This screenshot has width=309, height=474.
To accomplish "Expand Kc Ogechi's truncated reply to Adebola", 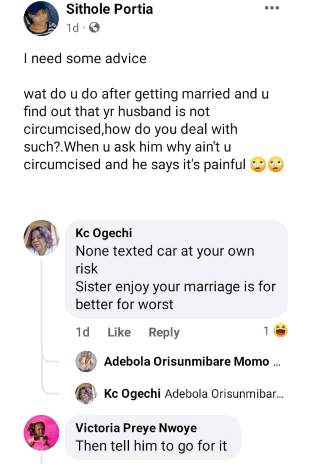I will pyautogui.click(x=224, y=394).
